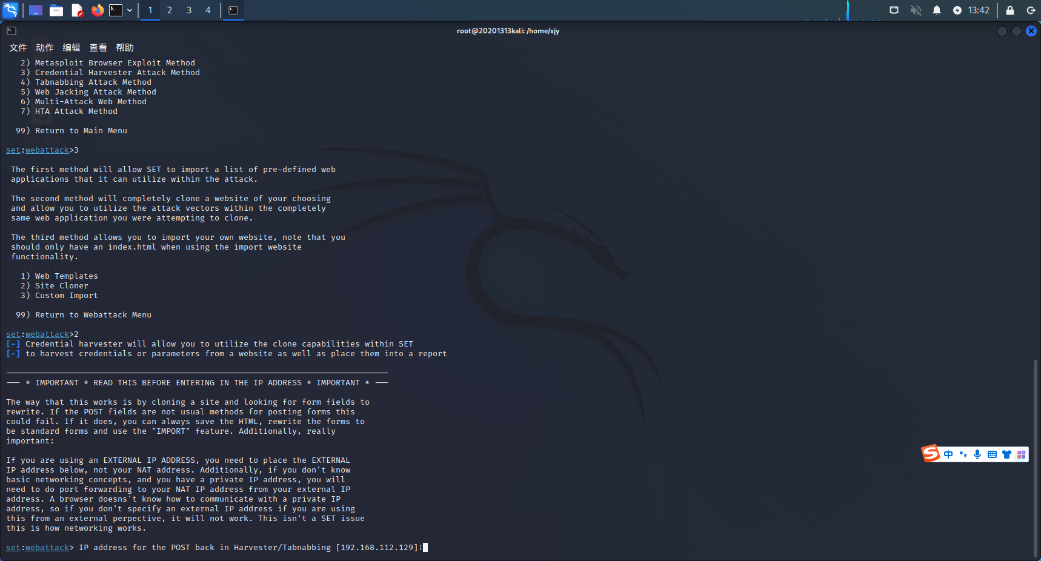Click the clock showing 13:42
This screenshot has width=1041, height=561.
(x=979, y=10)
